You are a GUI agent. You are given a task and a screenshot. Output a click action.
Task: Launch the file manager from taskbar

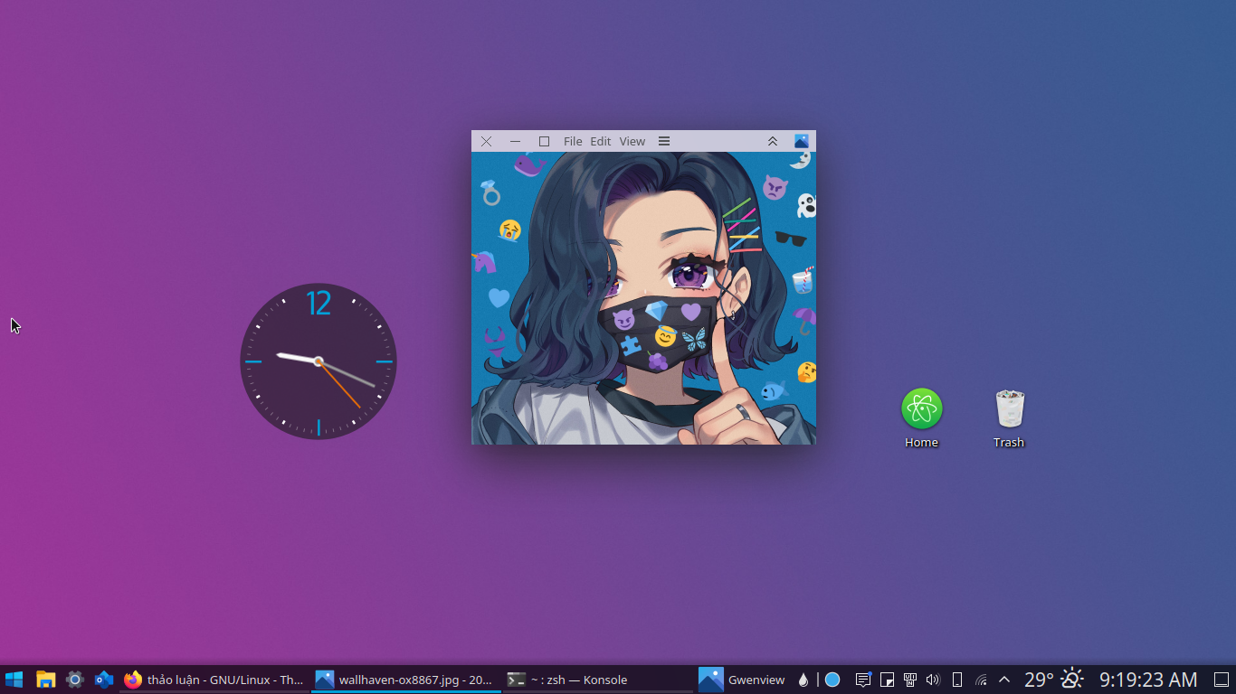coord(45,680)
